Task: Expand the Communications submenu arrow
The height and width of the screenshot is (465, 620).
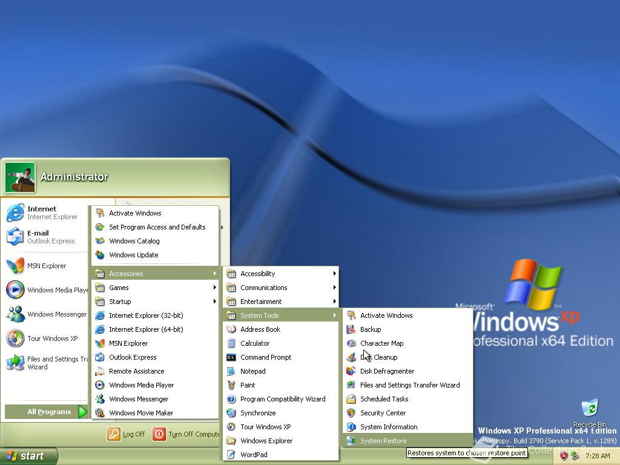Action: pyautogui.click(x=334, y=288)
